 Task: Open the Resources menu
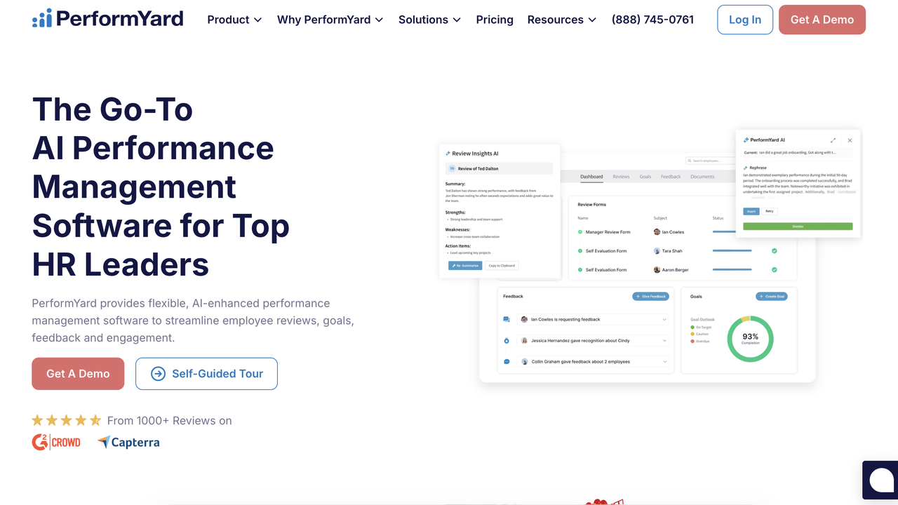tap(561, 20)
